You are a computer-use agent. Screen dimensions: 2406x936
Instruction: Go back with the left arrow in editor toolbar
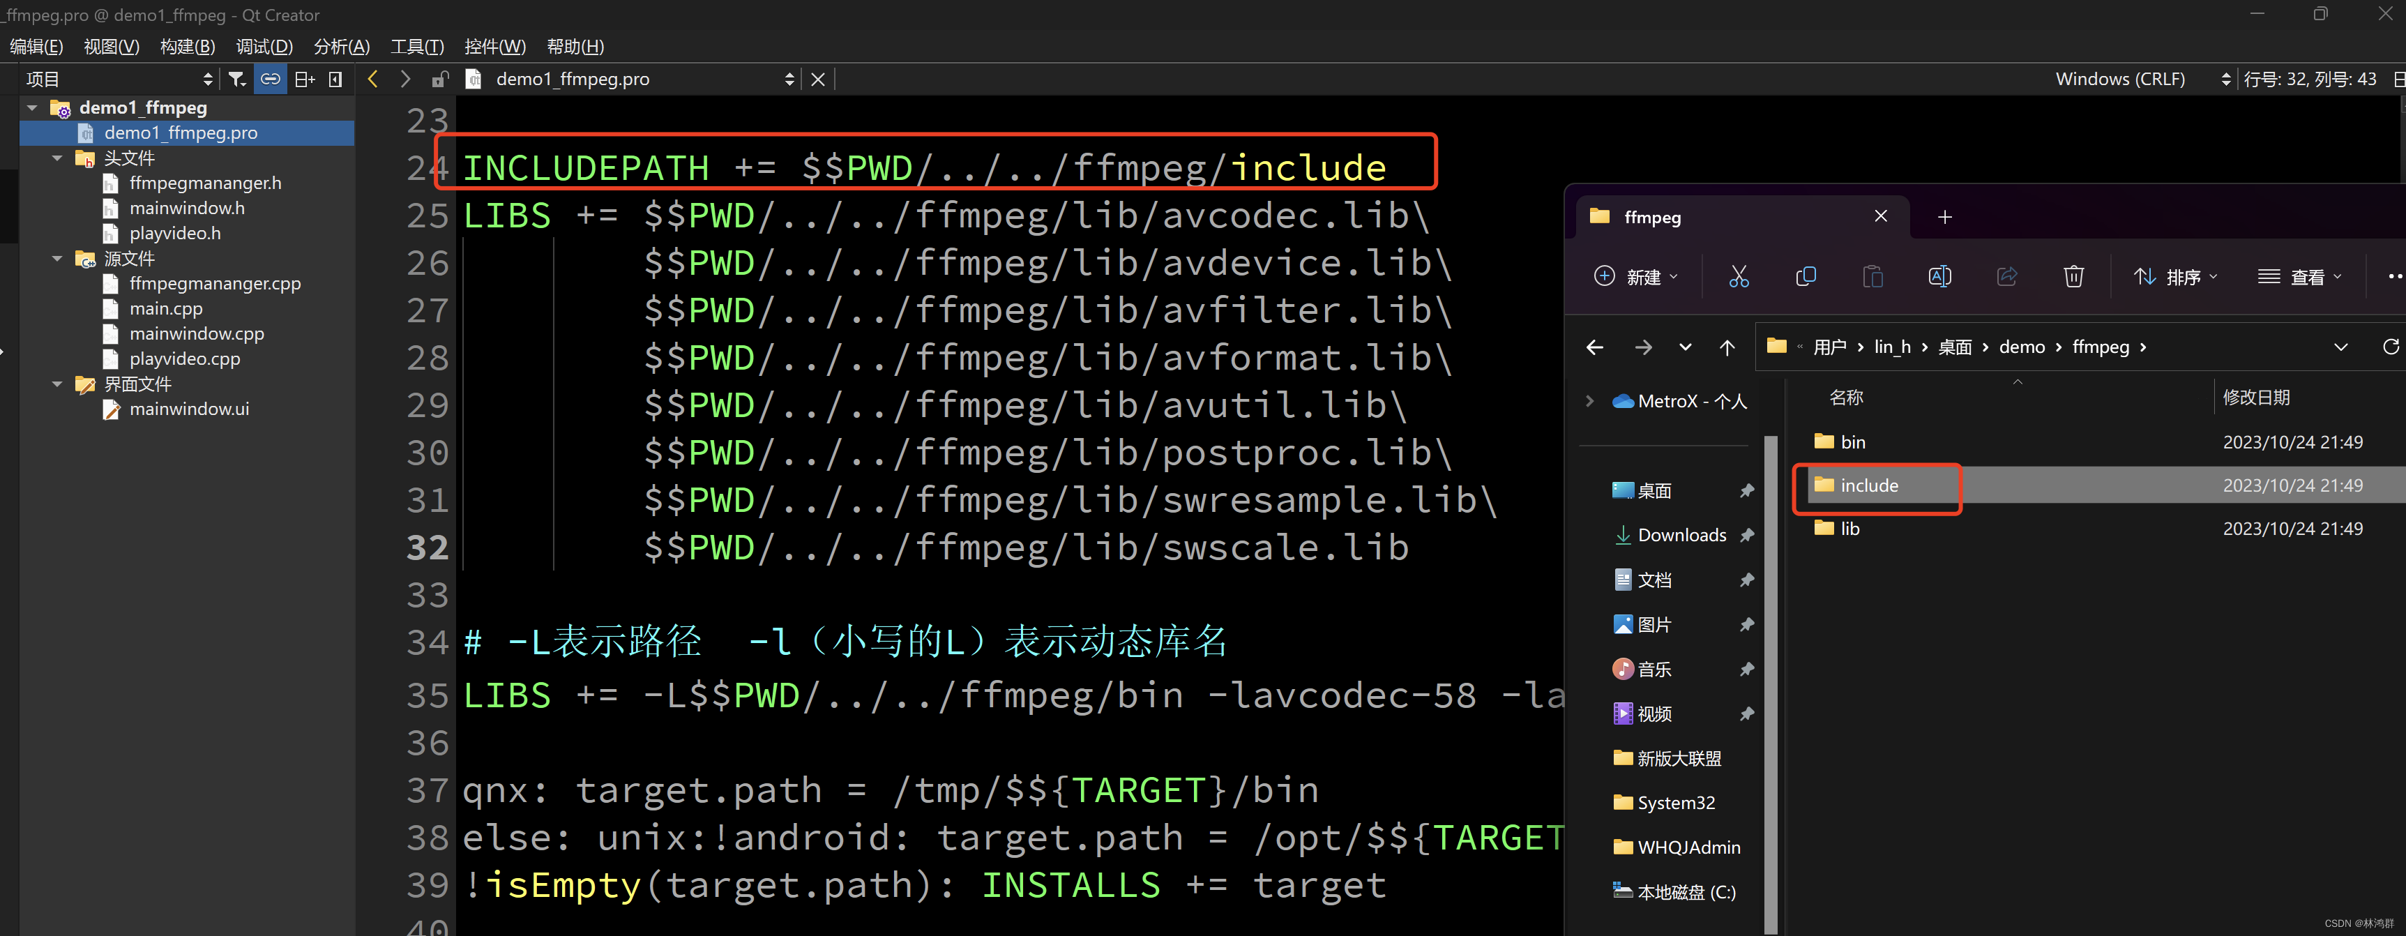point(372,80)
